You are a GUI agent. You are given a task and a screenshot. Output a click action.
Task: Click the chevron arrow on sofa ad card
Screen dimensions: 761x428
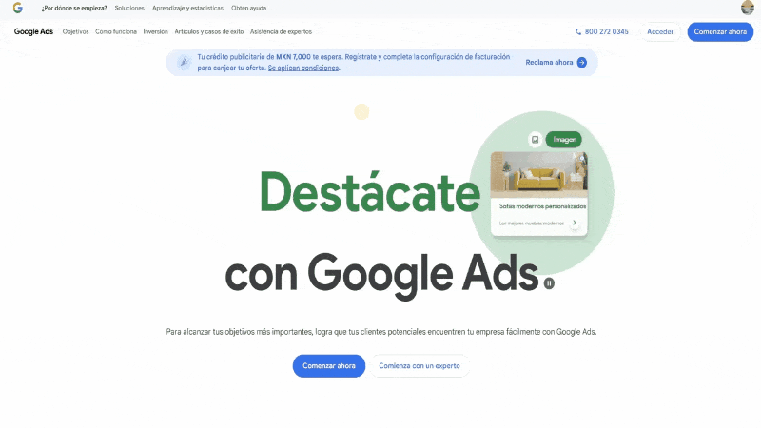click(x=574, y=224)
